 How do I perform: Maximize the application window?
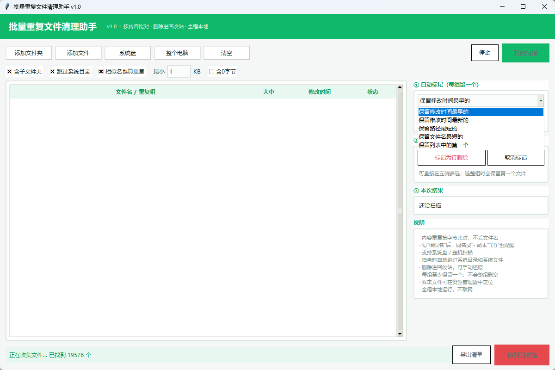point(523,6)
